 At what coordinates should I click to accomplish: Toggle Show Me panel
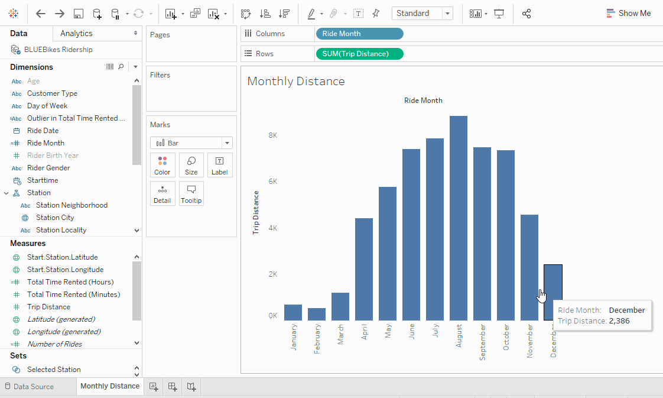pyautogui.click(x=628, y=13)
